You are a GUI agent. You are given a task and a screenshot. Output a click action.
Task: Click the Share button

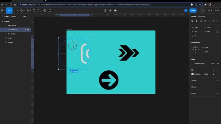(x=193, y=11)
